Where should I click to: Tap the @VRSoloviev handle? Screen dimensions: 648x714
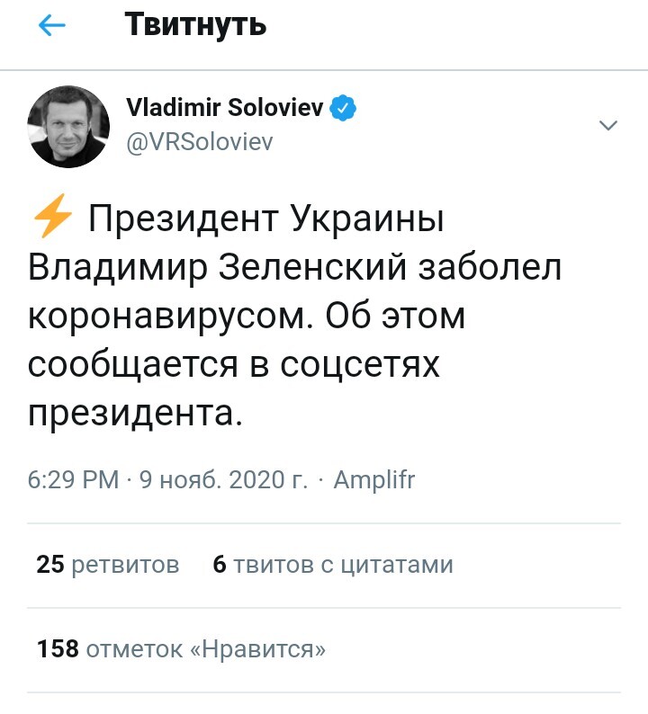[x=199, y=141]
